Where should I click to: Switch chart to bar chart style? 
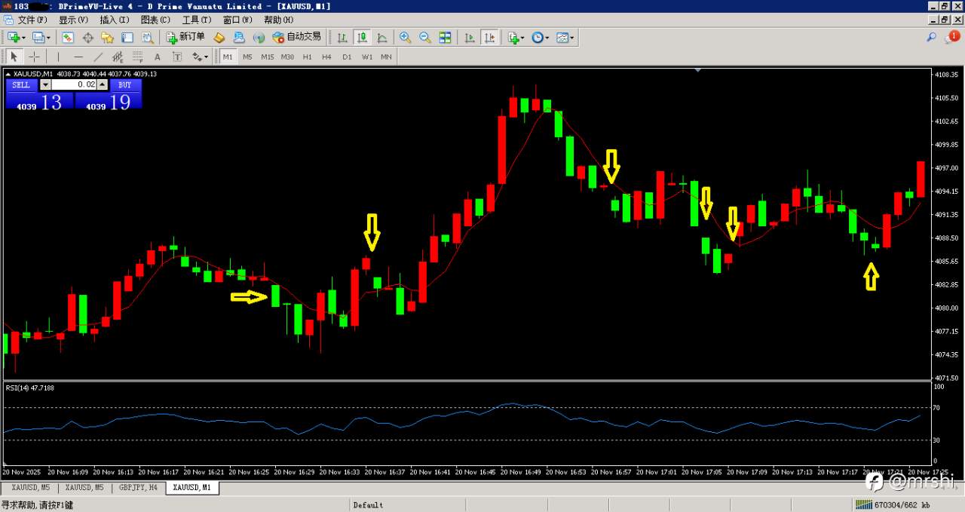pyautogui.click(x=342, y=37)
